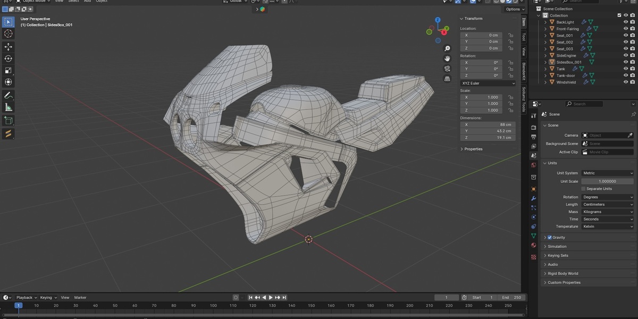Disable render camera icon for Seat_002
The width and height of the screenshot is (638, 319).
(632, 42)
